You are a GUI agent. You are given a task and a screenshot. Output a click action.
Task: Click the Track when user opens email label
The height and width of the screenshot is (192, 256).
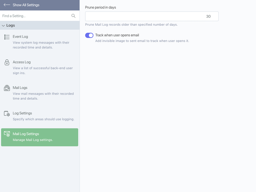pos(117,35)
